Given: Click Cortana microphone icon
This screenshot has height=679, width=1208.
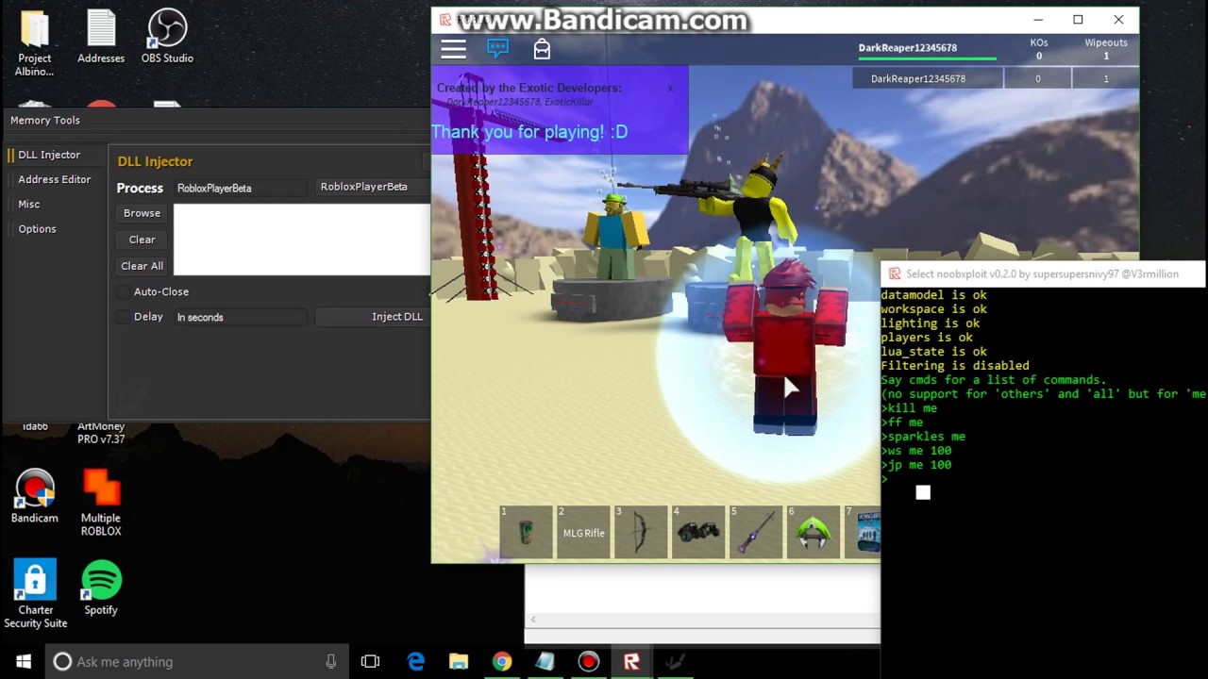Looking at the screenshot, I should tap(330, 661).
